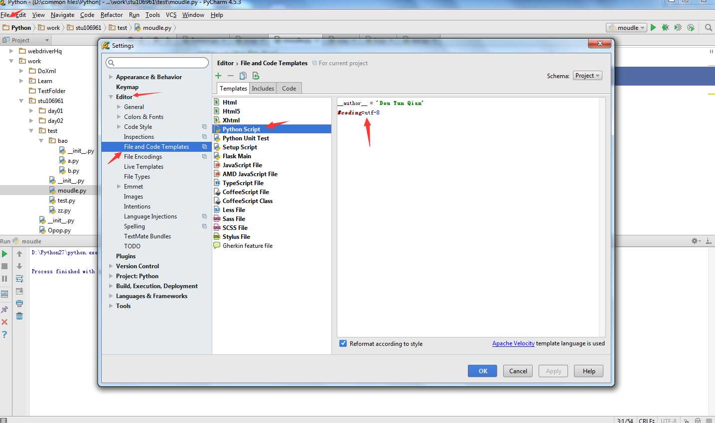715x423 pixels.
Task: Expand the Emmet node
Action: coord(119,186)
